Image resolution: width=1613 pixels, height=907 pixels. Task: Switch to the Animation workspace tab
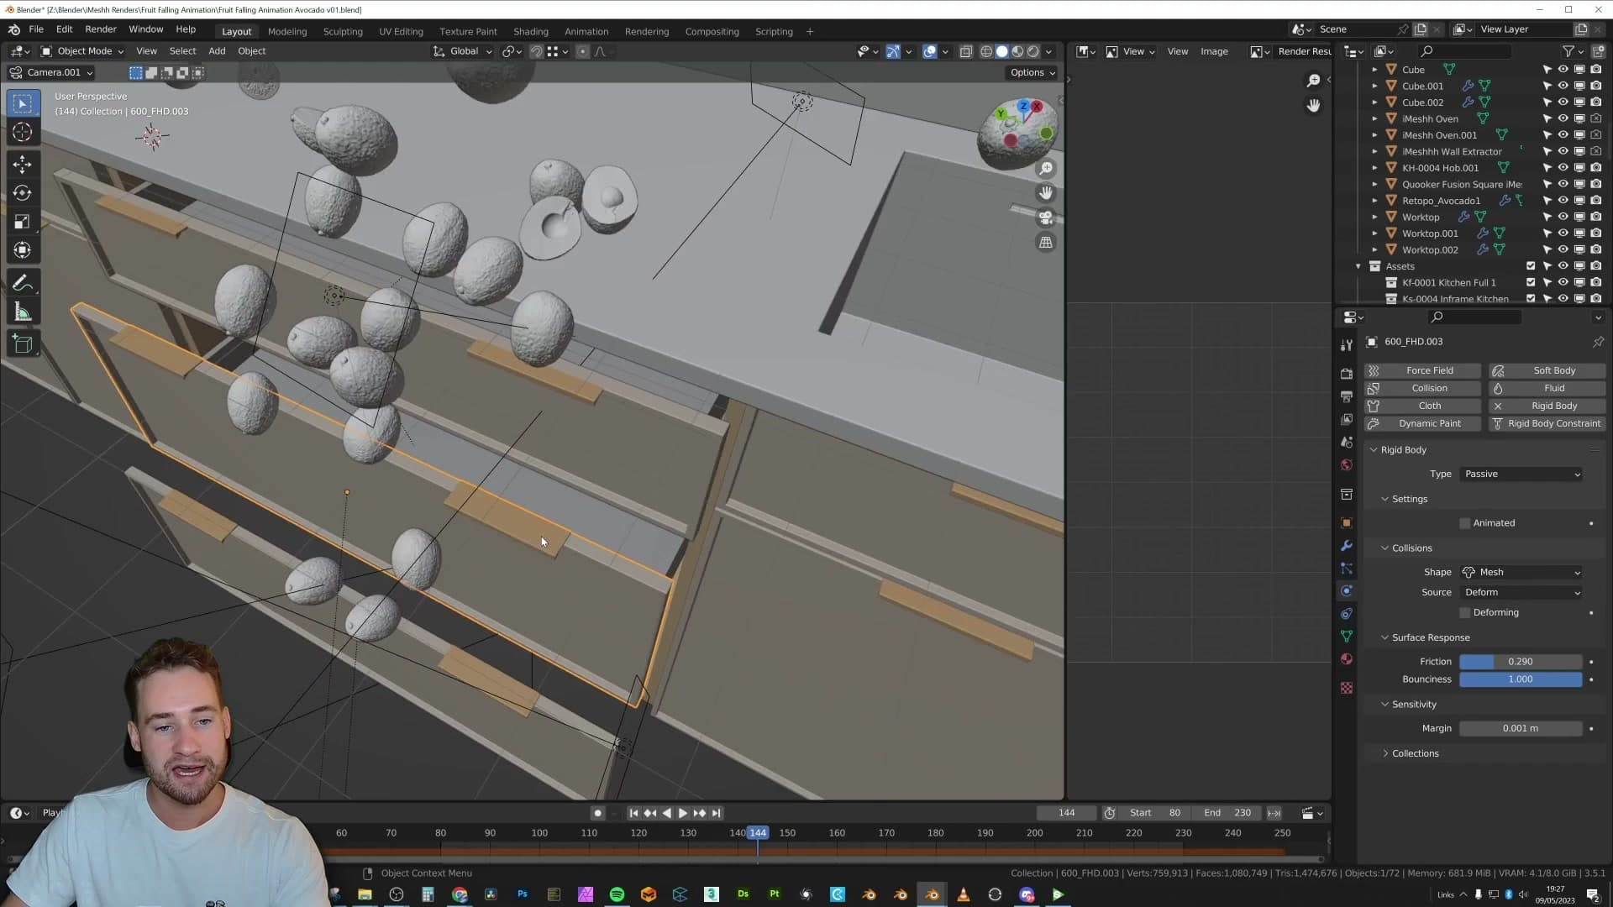(586, 32)
